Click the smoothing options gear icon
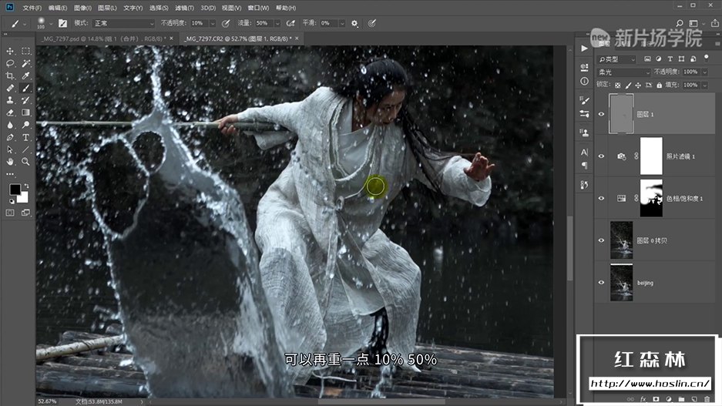Viewport: 722px width, 406px height. 354,24
